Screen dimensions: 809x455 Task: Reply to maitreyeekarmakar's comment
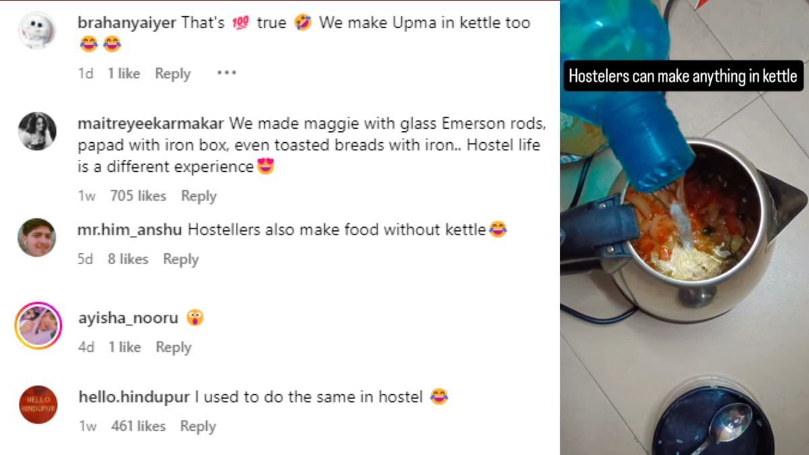point(198,196)
